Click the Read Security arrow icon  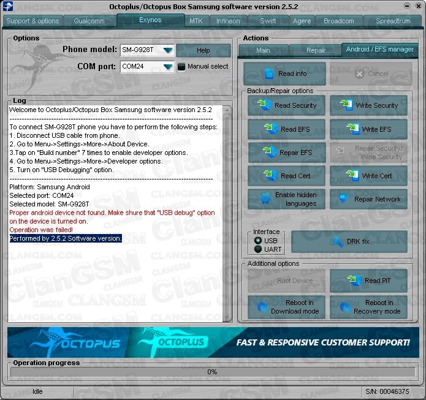pos(264,104)
